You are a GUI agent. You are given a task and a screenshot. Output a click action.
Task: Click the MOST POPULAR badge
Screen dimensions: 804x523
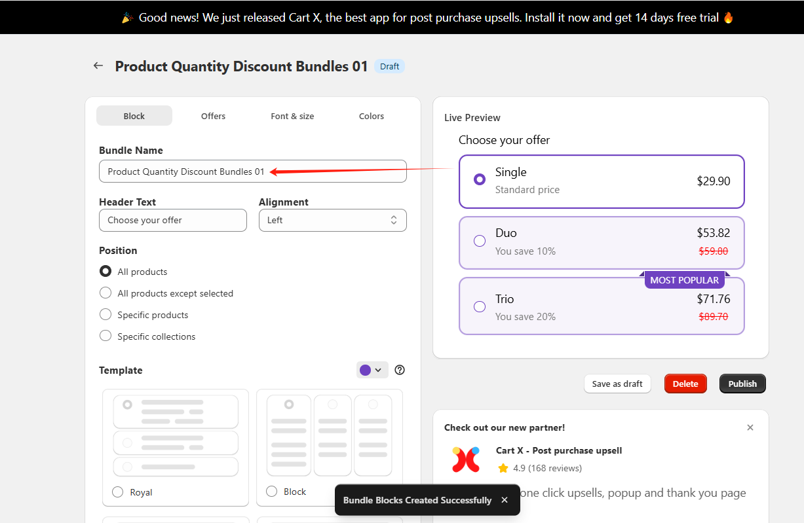[684, 280]
